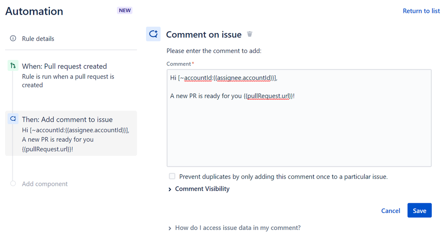Image resolution: width=446 pixels, height=250 pixels.
Task: Save the comment action
Action: (x=420, y=210)
